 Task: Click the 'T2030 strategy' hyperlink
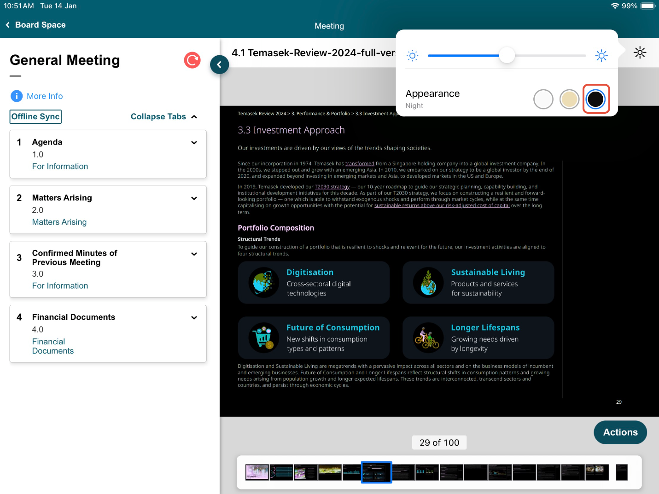point(332,187)
